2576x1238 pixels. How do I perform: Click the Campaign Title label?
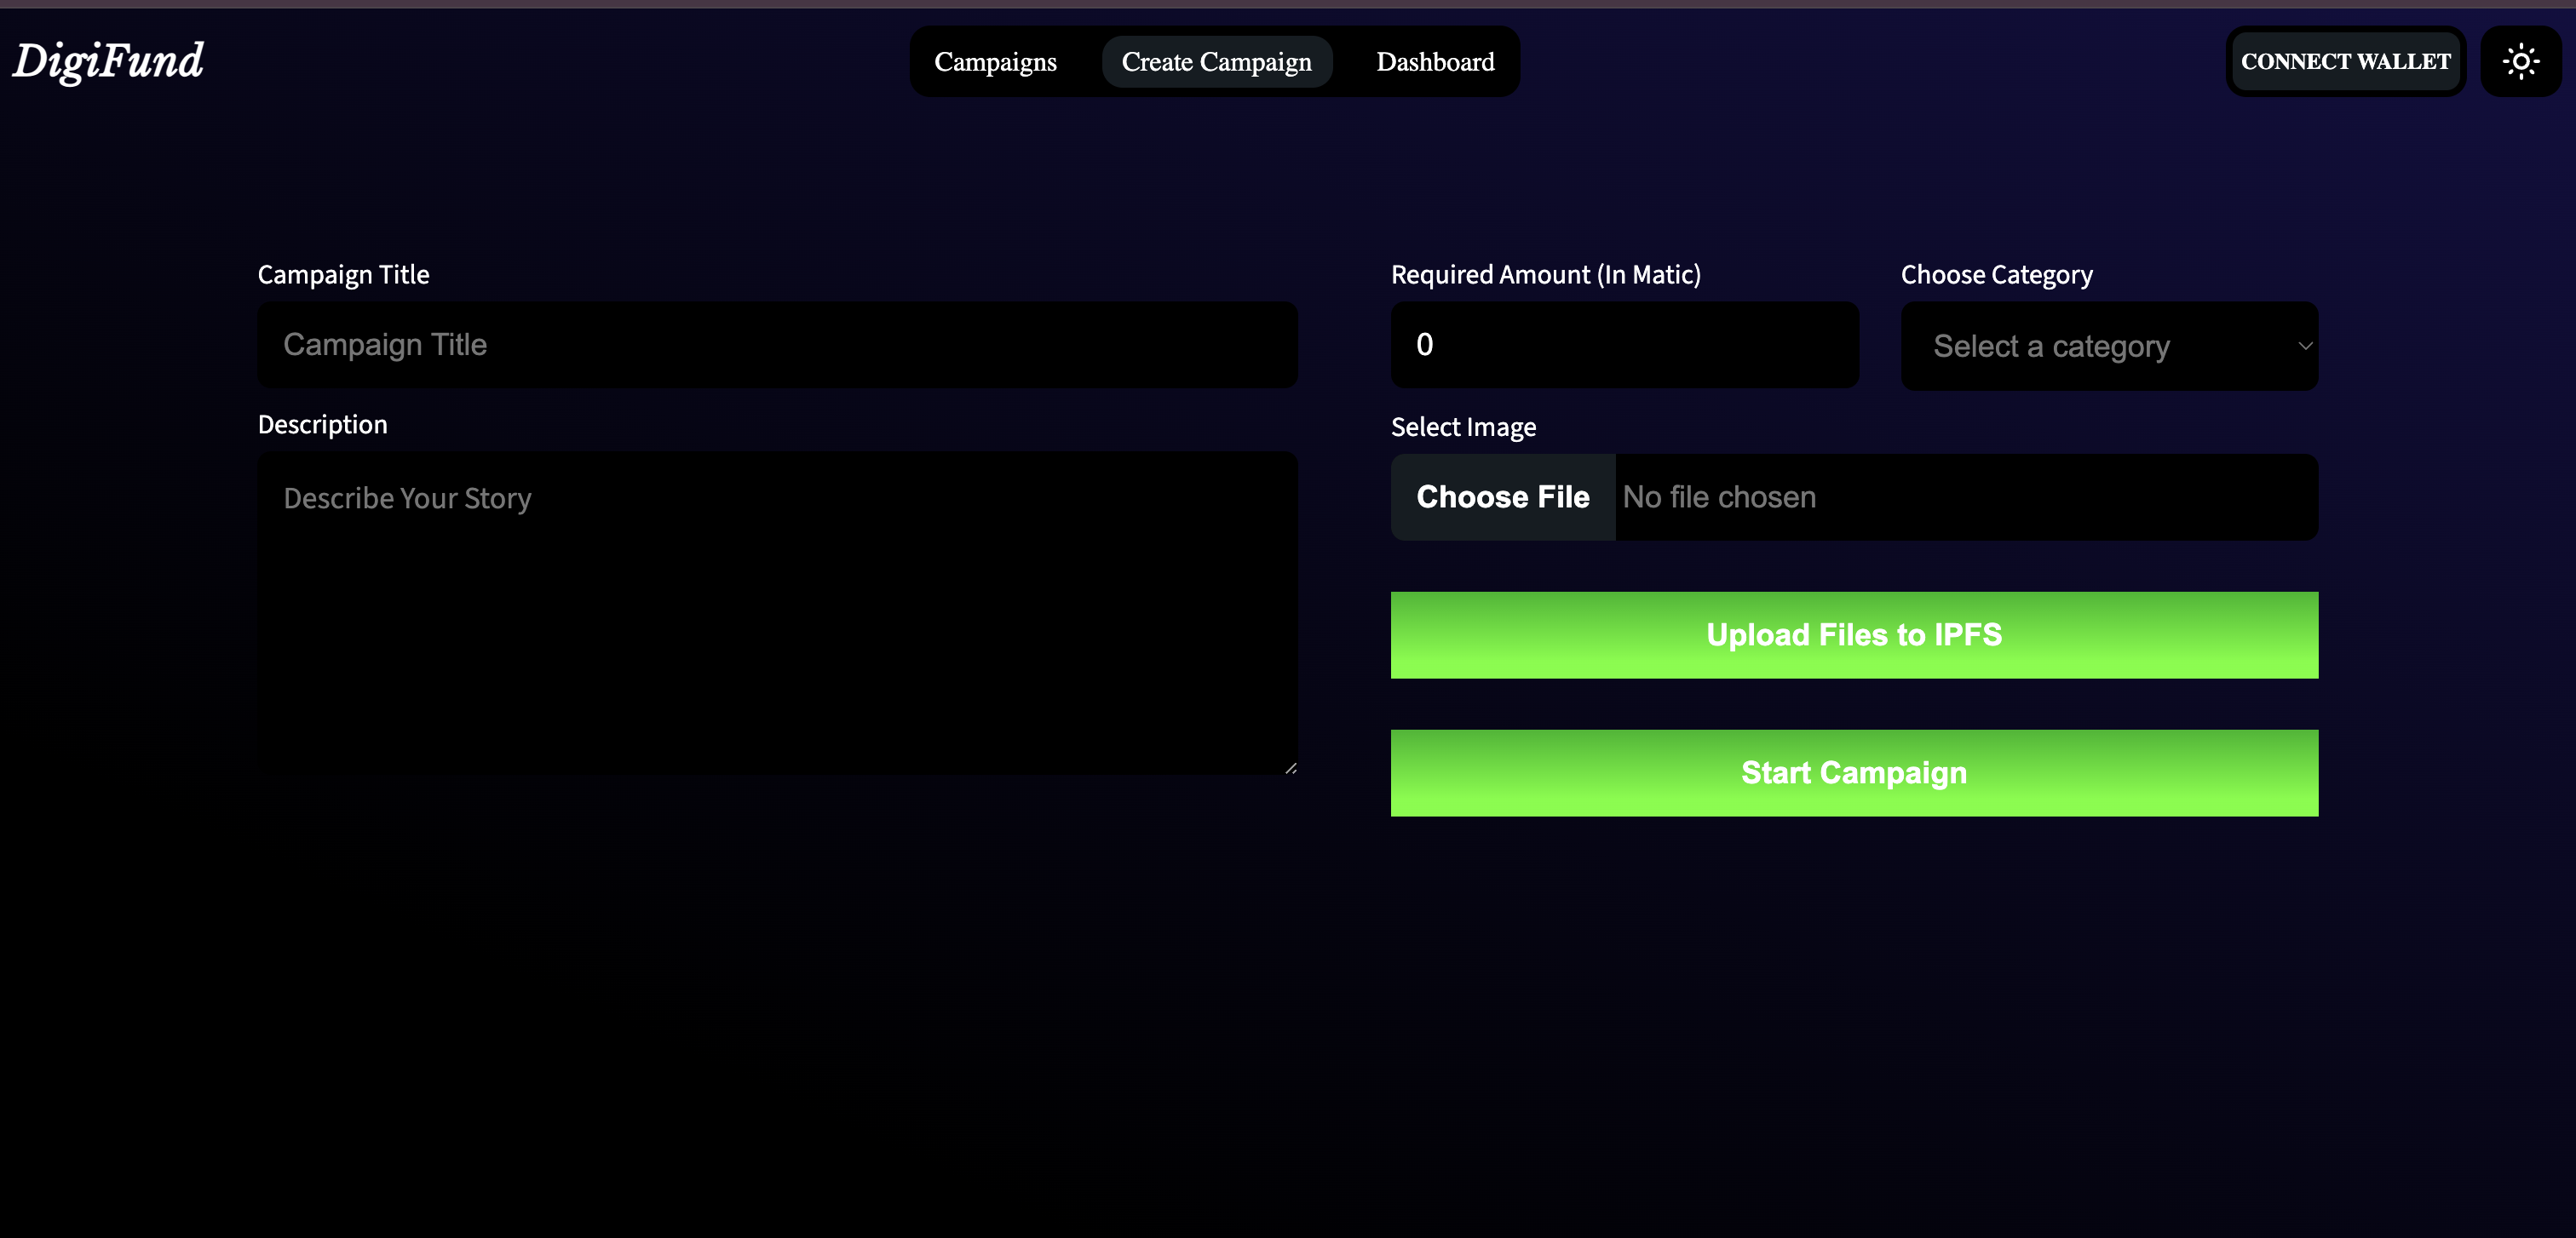click(343, 275)
